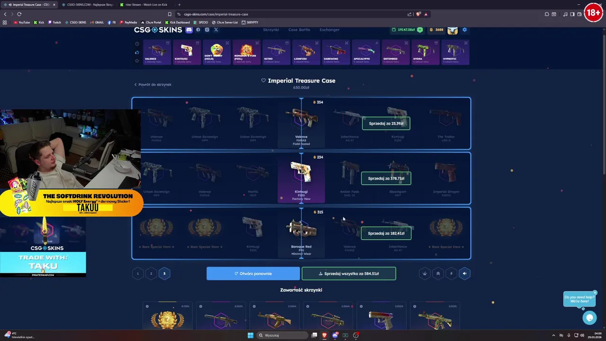The width and height of the screenshot is (606, 341).
Task: Open the YouTube bookmark
Action: point(22,22)
